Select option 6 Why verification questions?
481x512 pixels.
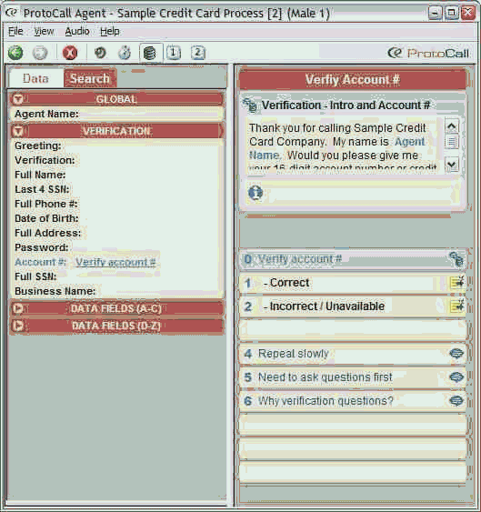[353, 401]
